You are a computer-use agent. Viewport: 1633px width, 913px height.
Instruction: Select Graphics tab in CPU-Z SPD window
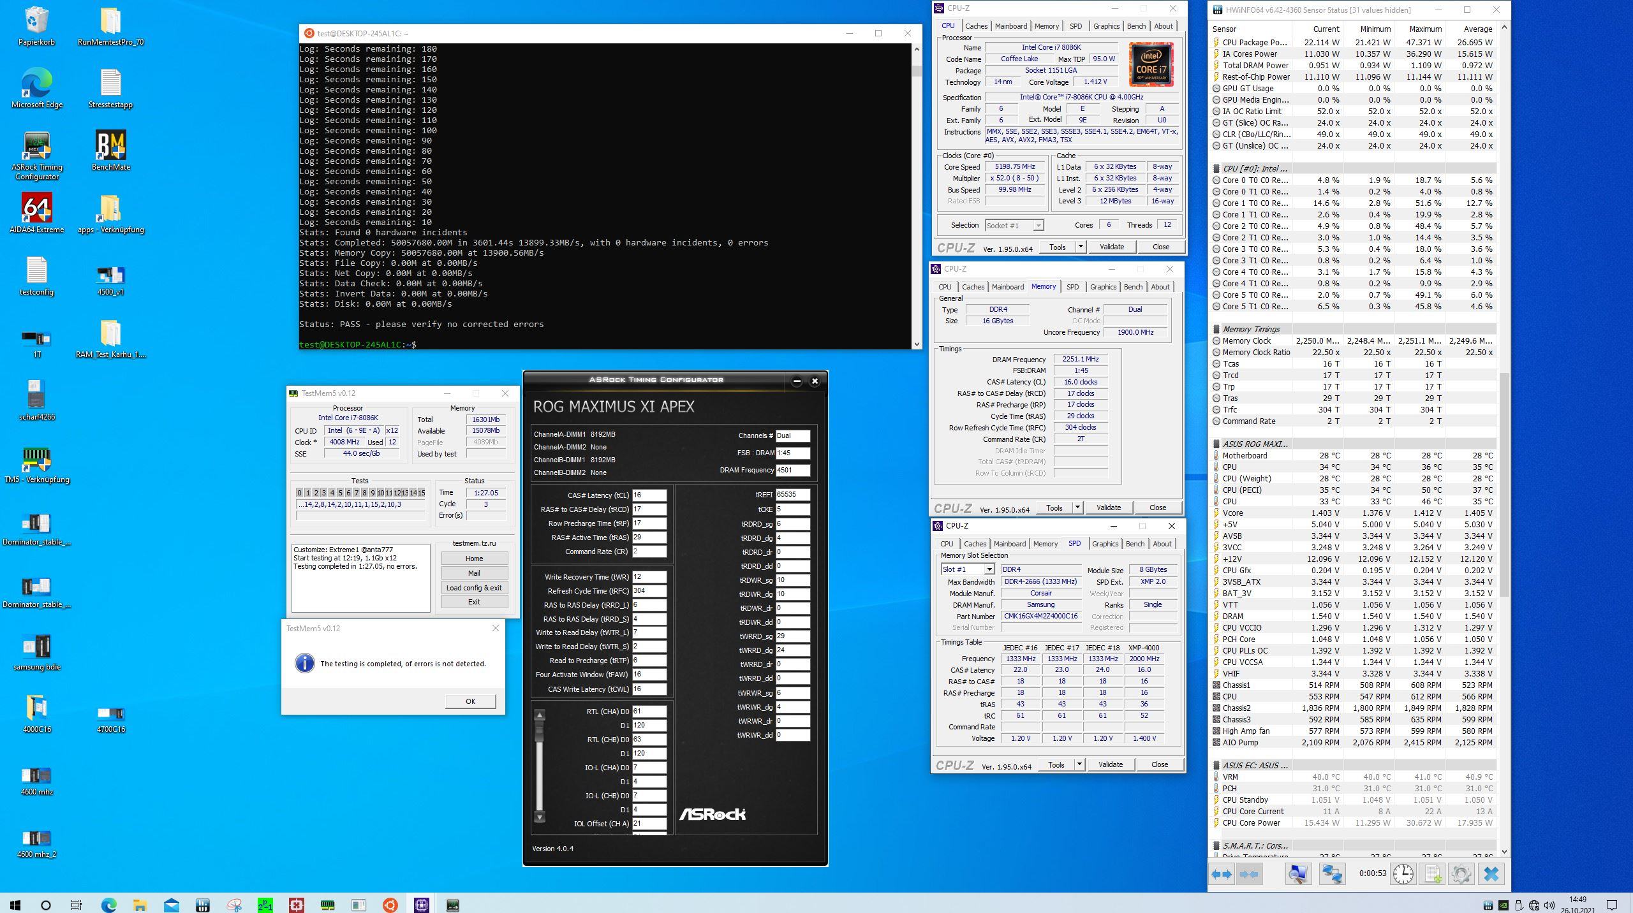pos(1105,544)
